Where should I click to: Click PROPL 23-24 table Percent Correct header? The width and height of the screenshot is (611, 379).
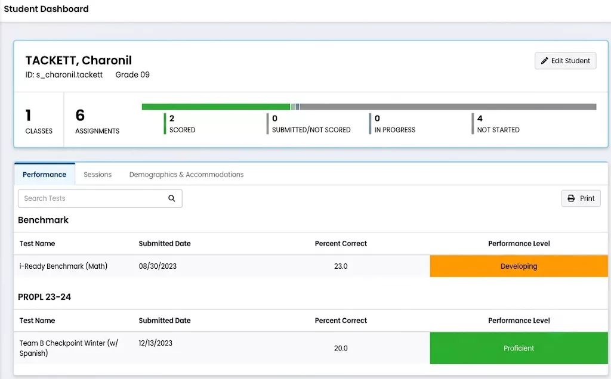click(341, 321)
